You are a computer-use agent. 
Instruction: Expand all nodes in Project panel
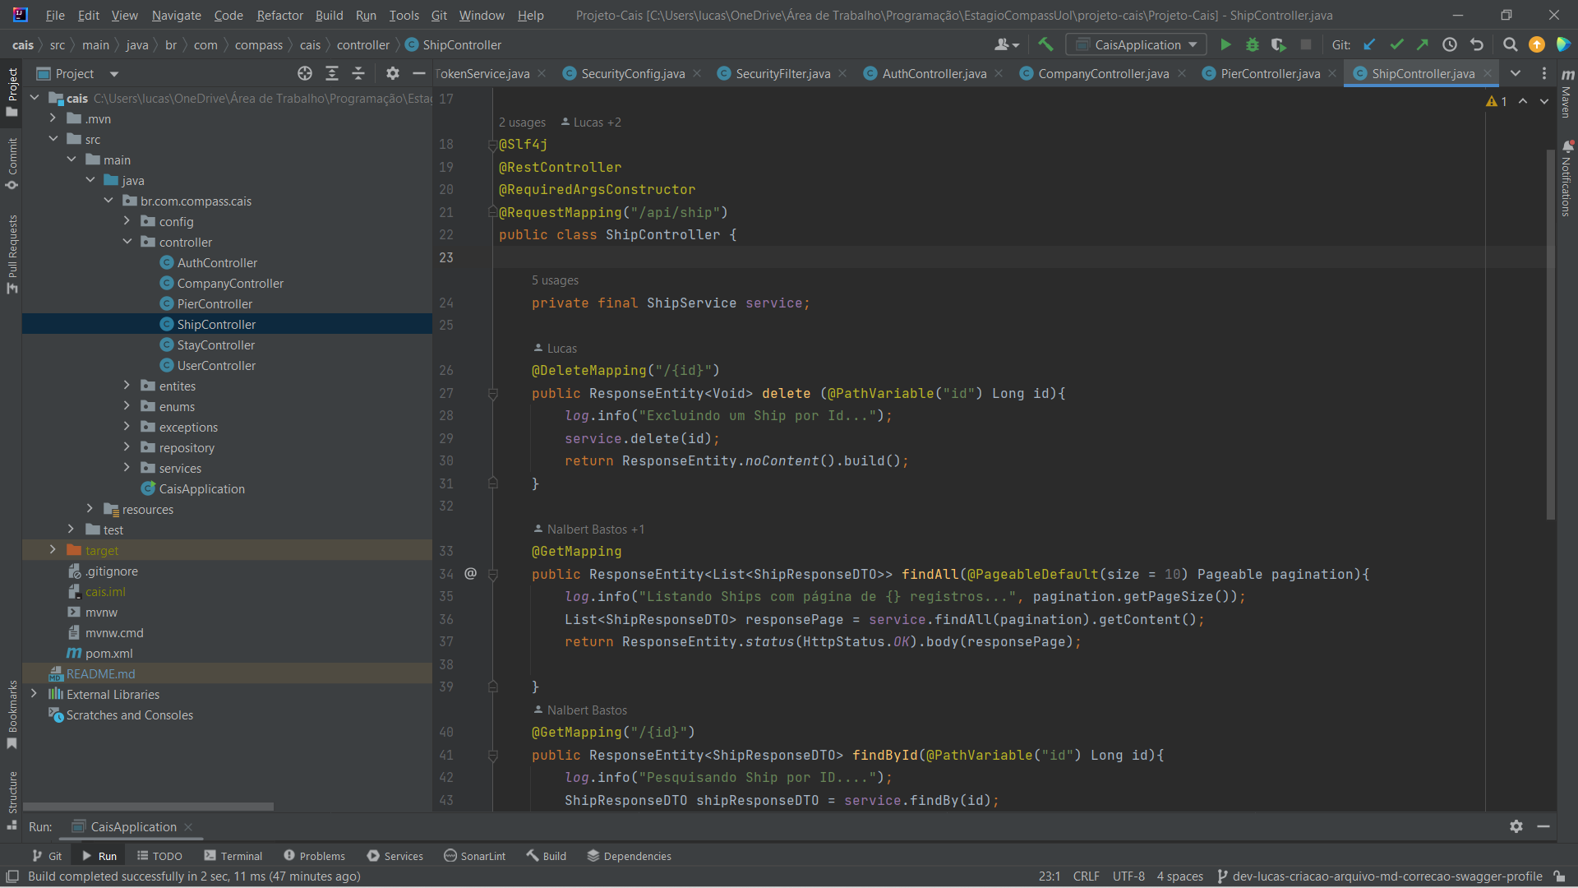click(332, 74)
